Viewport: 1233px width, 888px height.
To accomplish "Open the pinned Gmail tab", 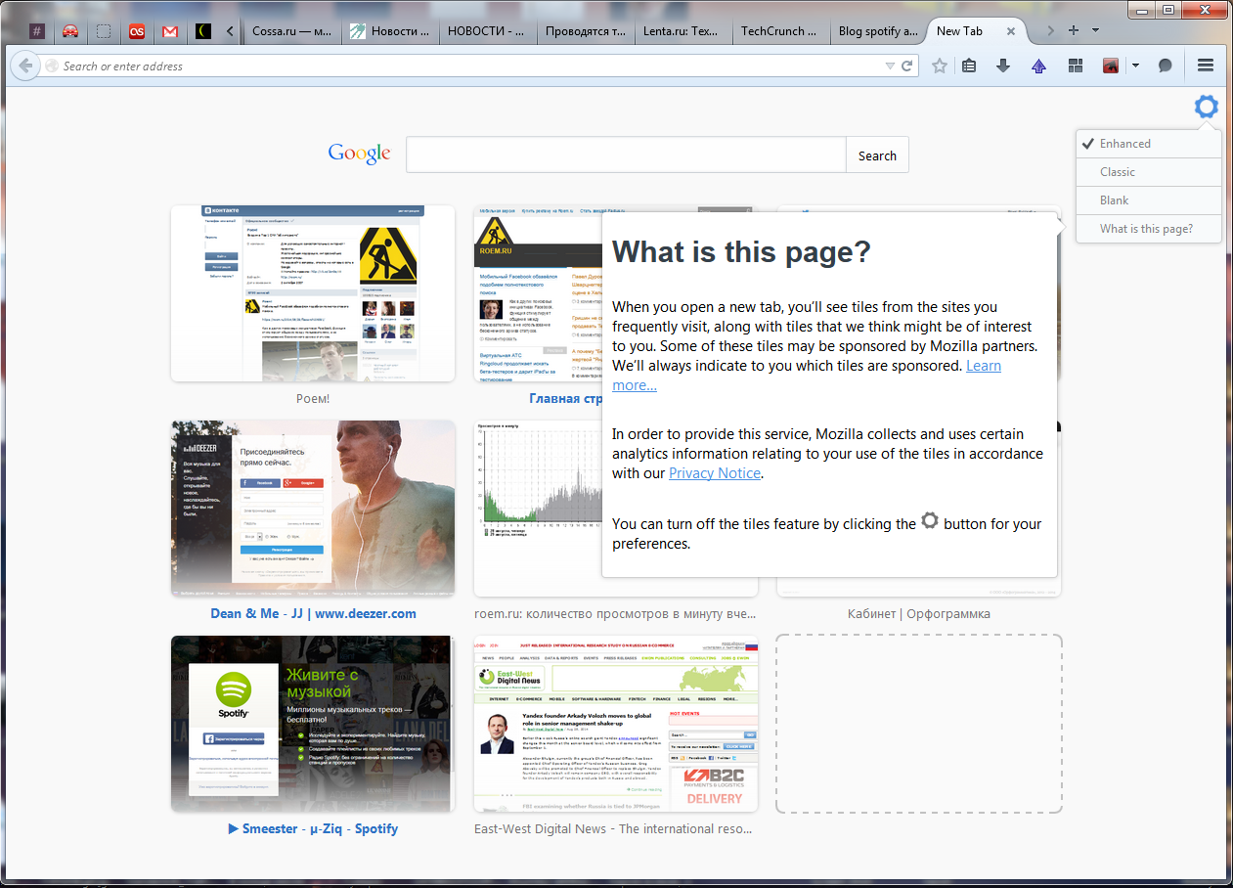I will click(x=170, y=31).
